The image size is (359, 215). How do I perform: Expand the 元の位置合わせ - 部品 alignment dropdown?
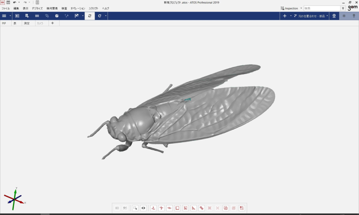click(x=327, y=16)
